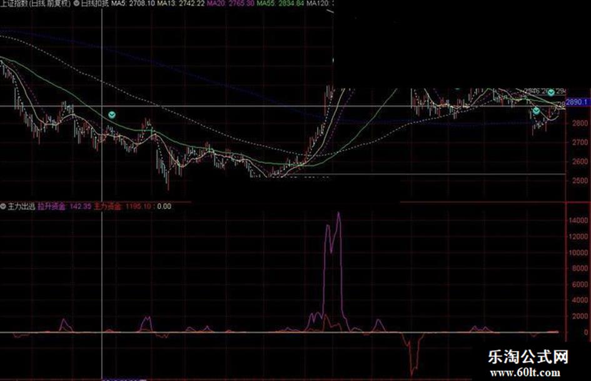Click the 14000 indicator axis label
This screenshot has width=591, height=381.
[578, 220]
